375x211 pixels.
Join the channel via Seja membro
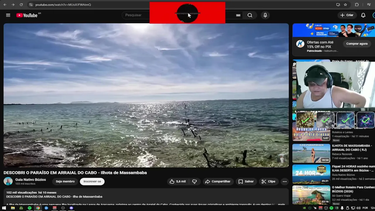pos(65,181)
